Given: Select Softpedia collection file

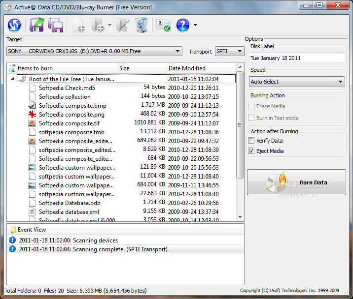Looking at the screenshot, I should coord(65,97).
